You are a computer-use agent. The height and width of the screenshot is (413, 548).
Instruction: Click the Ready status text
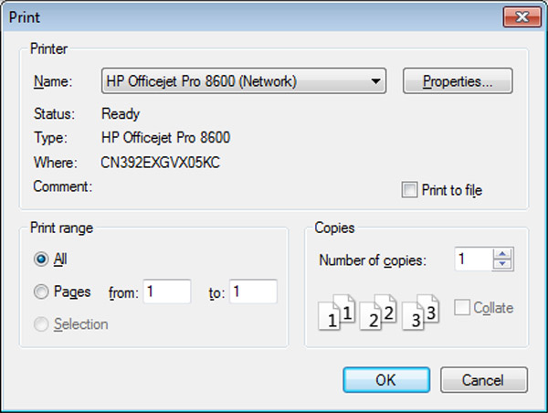coord(121,114)
